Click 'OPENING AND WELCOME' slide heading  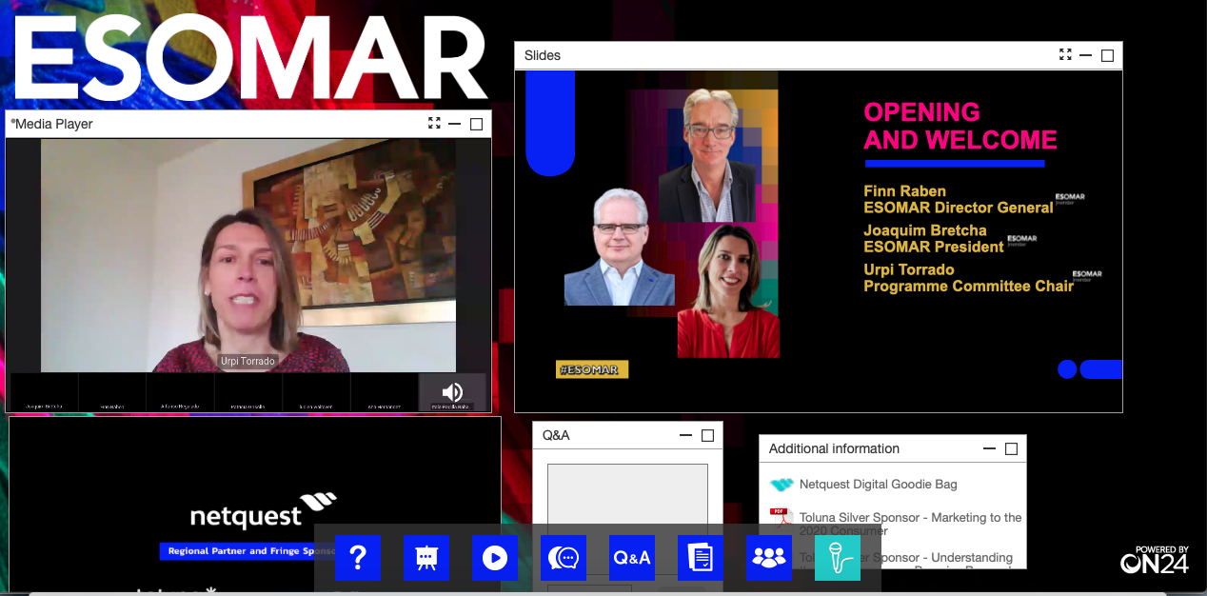click(x=960, y=126)
